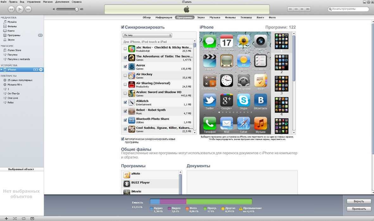This screenshot has height=221, width=374.
Task: Select the ВКонтакте icon on iPhone screen
Action: point(260,100)
